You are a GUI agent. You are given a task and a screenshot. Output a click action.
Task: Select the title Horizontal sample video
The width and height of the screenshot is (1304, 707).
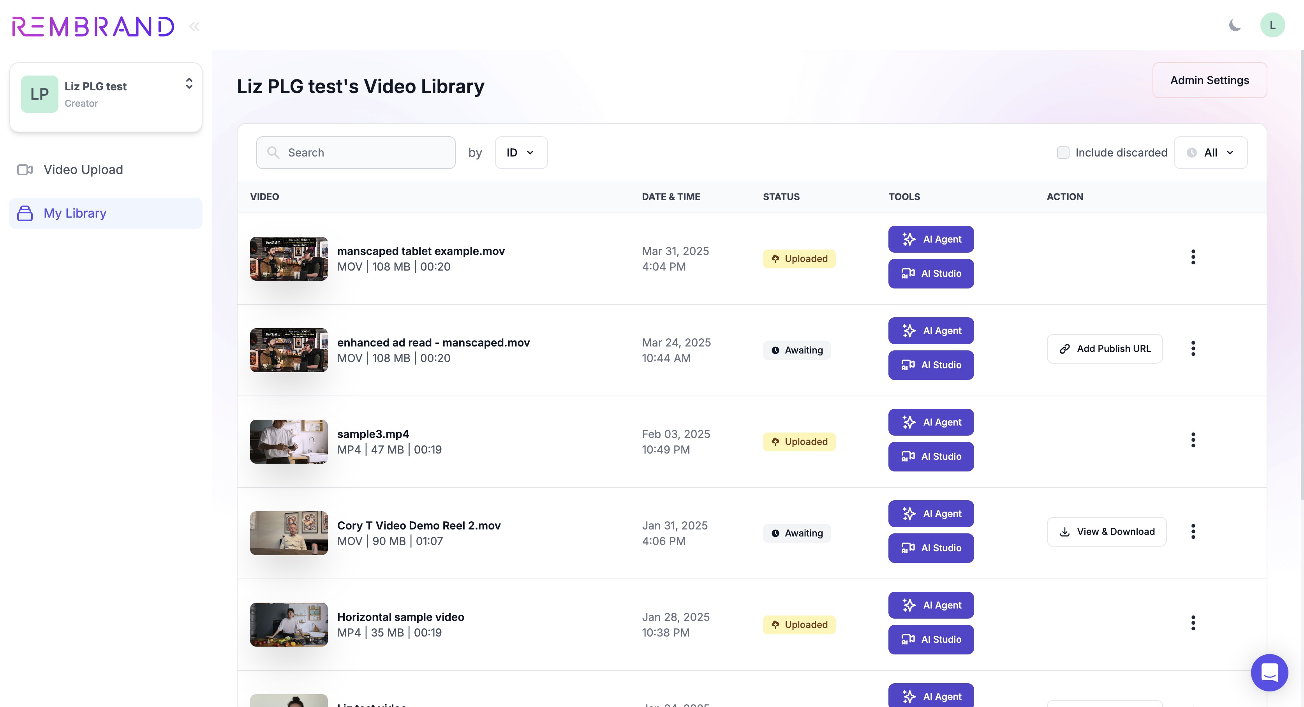400,617
